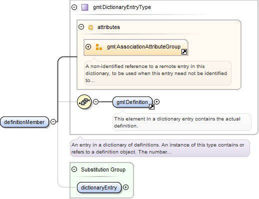Select the gml:DictionaryEntryType label
Image resolution: width=259 pixels, height=199 pixels.
(122, 7)
